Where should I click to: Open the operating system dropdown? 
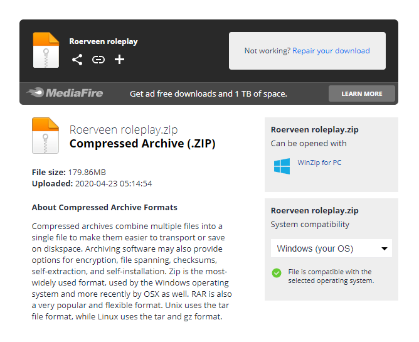coord(331,248)
